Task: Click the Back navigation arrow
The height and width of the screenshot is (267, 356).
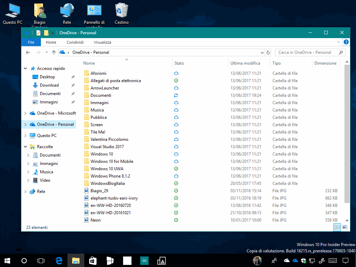Action: 28,52
